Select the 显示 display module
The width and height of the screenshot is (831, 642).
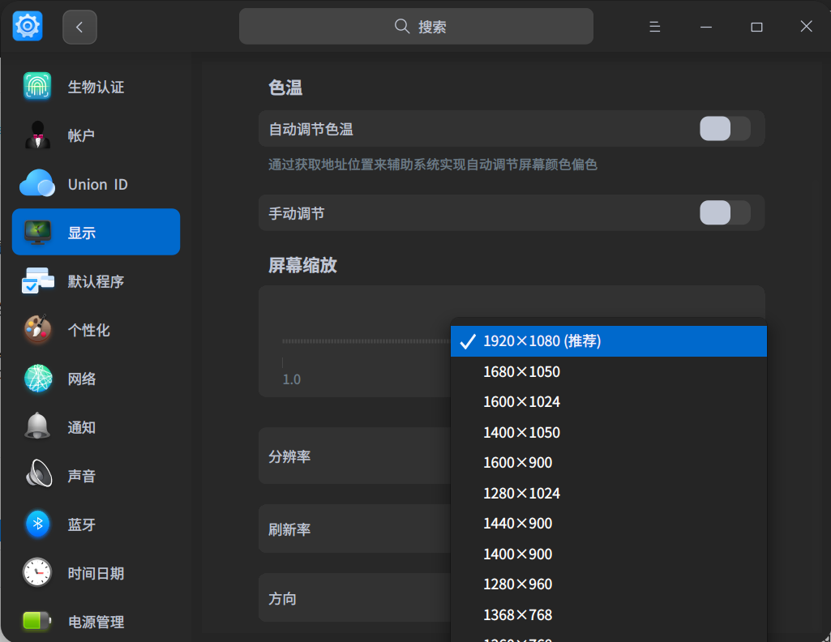pos(96,232)
